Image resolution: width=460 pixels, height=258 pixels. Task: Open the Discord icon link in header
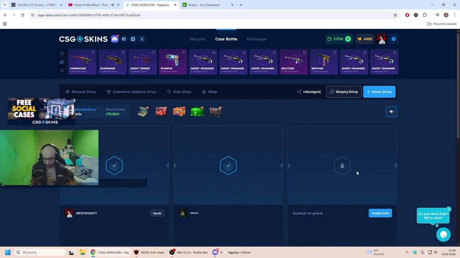[x=115, y=39]
